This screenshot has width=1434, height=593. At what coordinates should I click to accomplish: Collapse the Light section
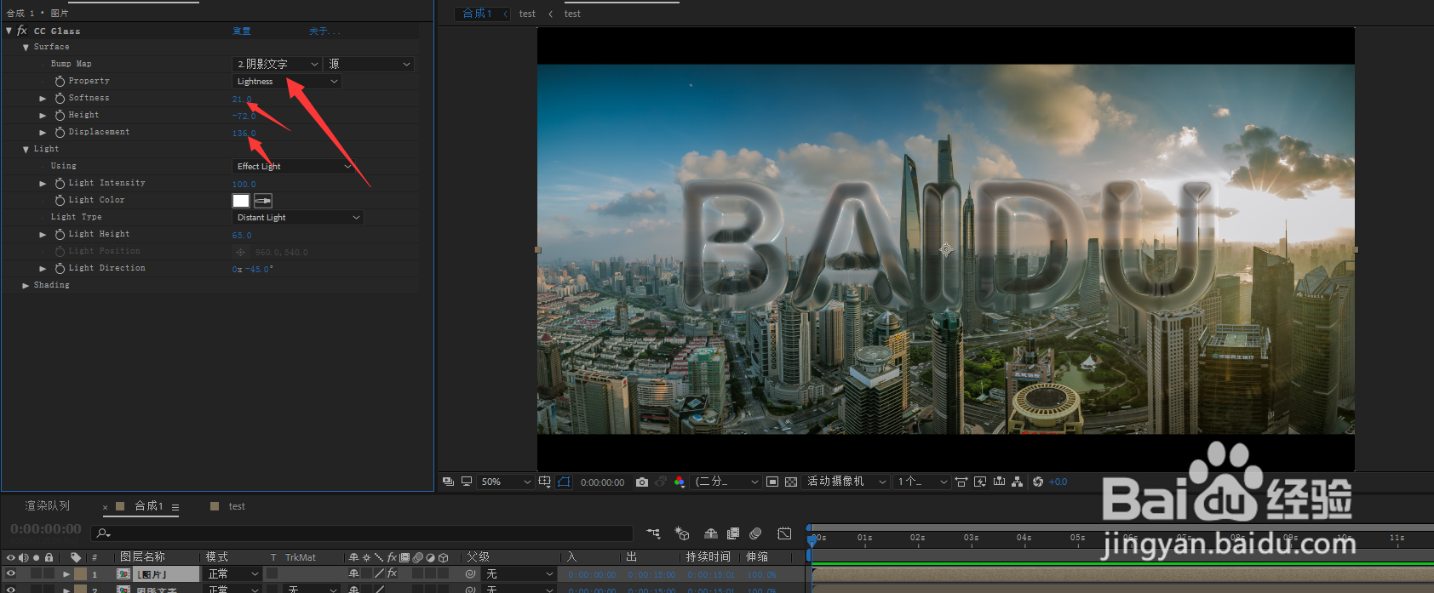[x=26, y=150]
